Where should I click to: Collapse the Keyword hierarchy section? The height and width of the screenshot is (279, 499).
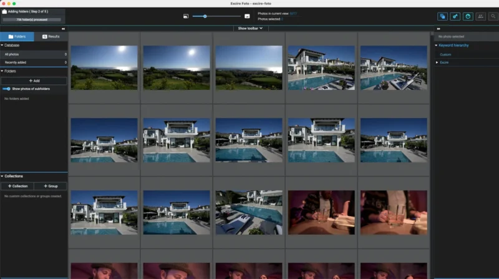click(436, 45)
